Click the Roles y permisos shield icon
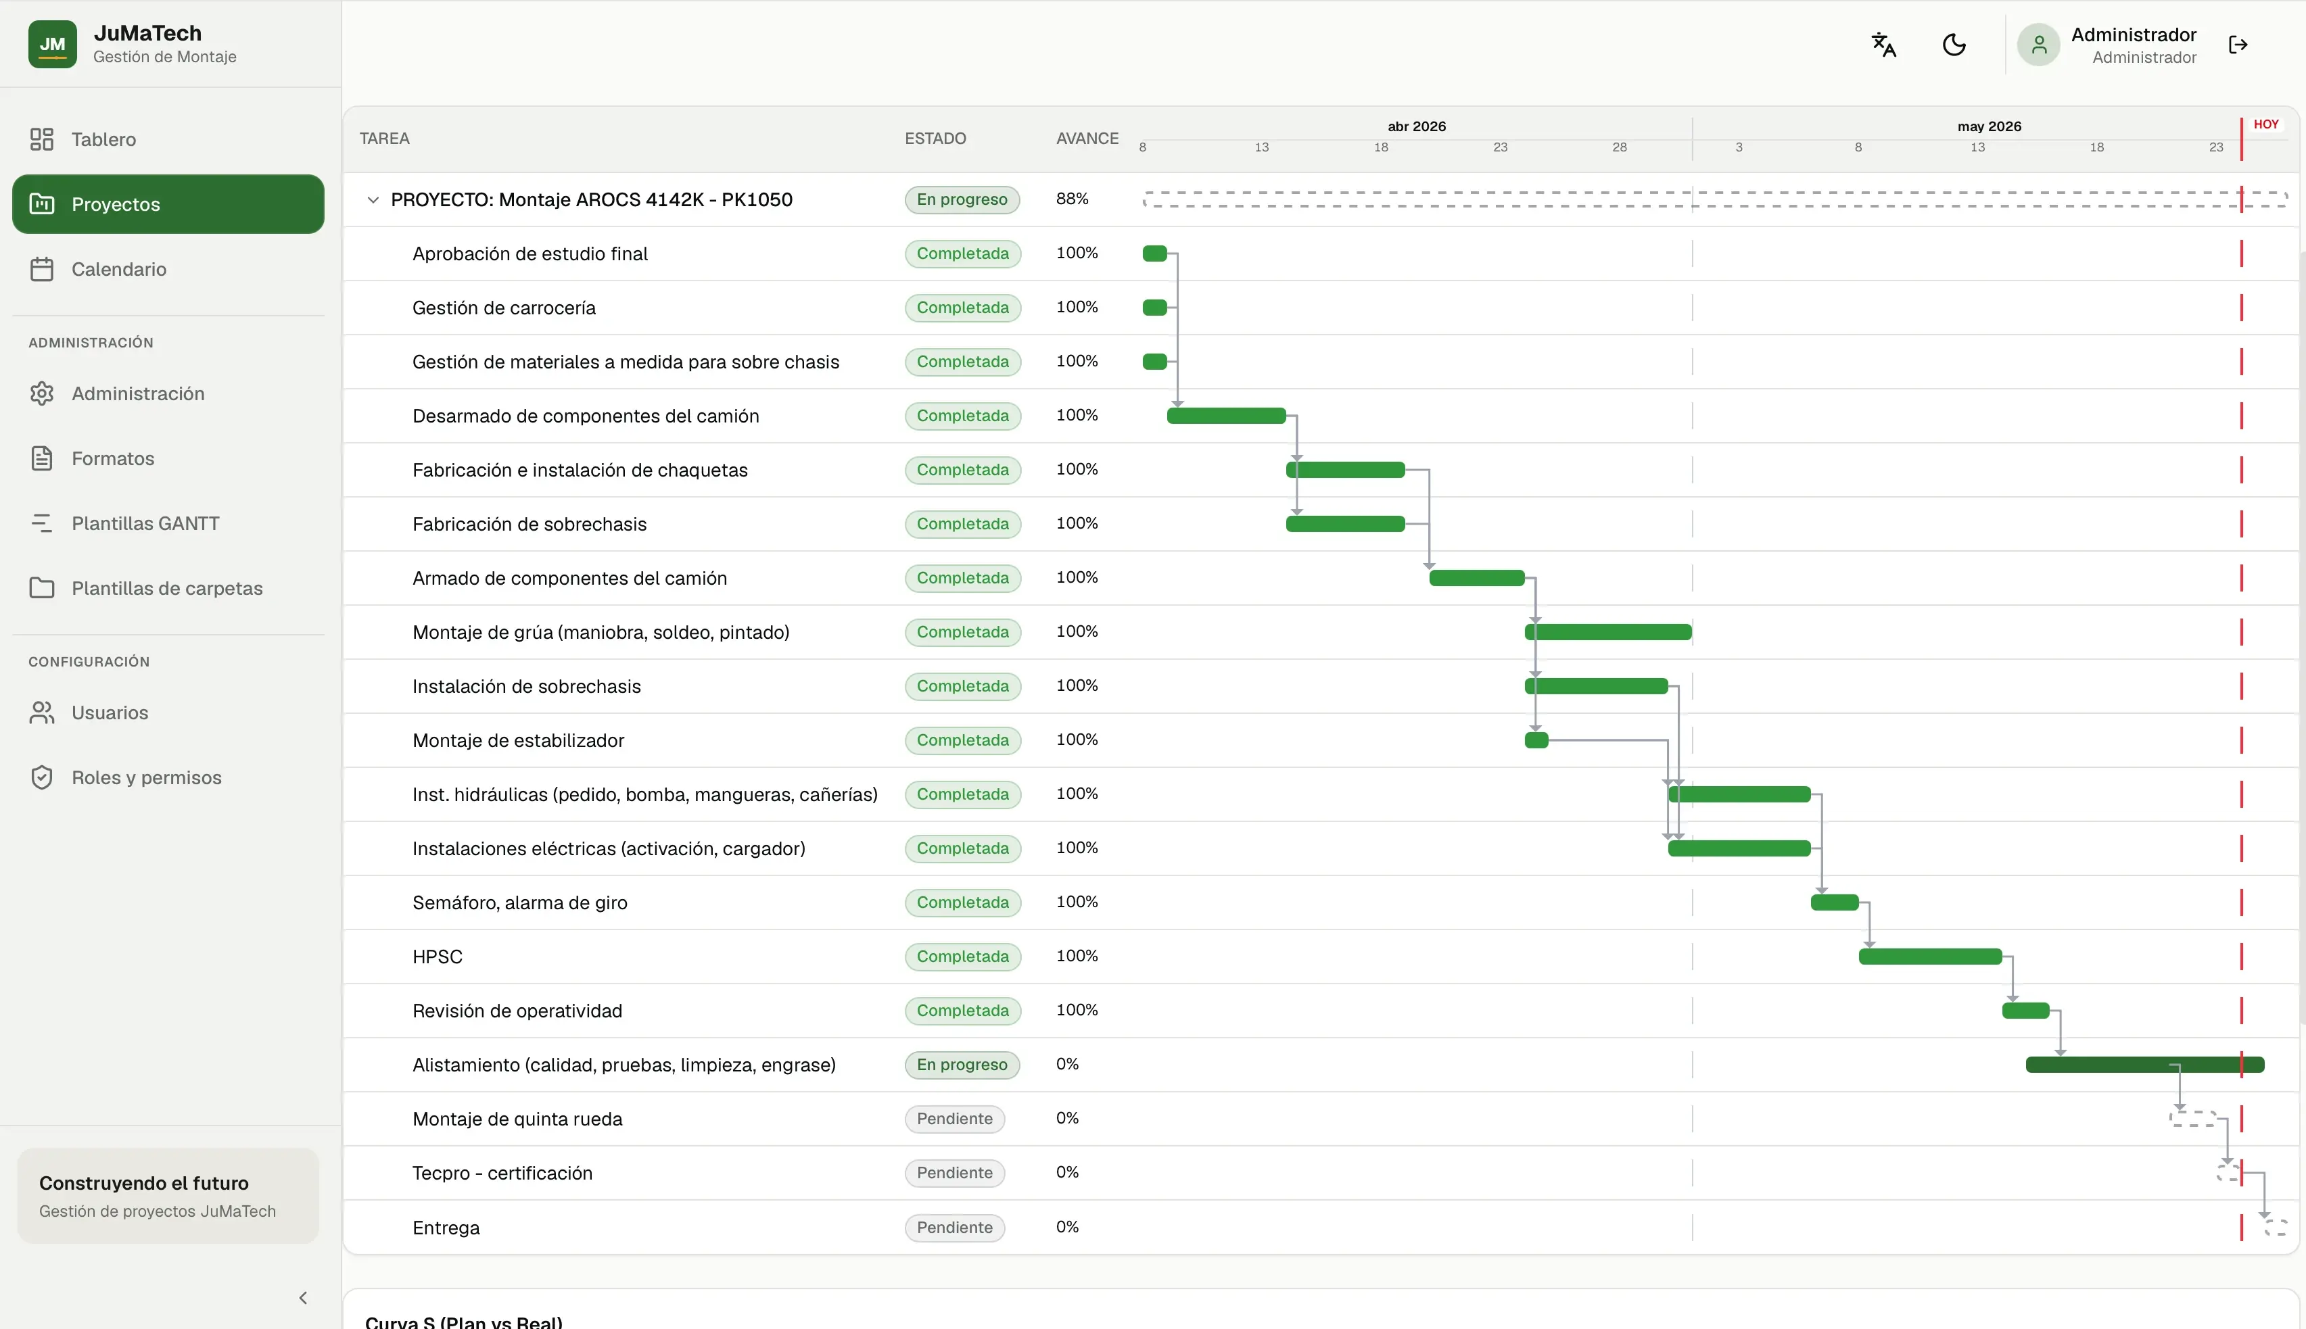The height and width of the screenshot is (1329, 2306). 42,777
